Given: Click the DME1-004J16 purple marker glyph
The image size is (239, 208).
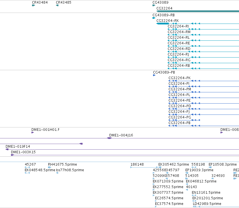Looking at the screenshot, I should 109,138.
